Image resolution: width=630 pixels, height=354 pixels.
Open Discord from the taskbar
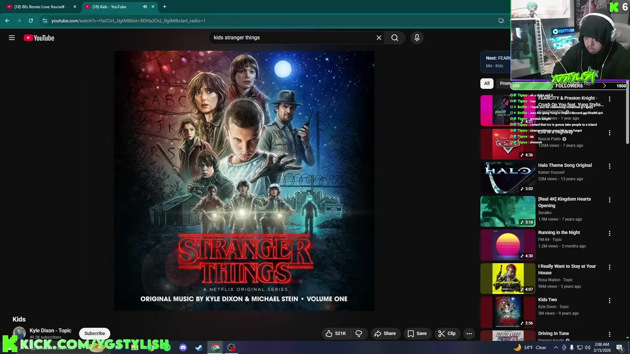[183, 348]
